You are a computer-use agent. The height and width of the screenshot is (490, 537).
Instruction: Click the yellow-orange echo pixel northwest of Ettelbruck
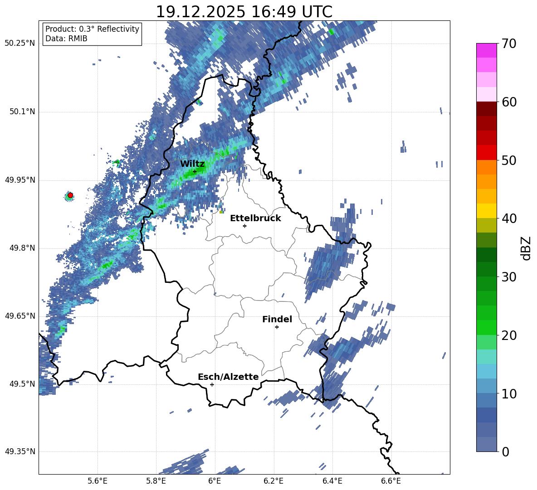221,212
